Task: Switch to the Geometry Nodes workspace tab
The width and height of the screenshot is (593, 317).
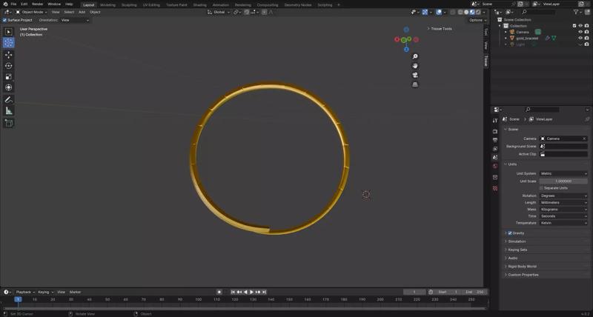Action: click(298, 5)
